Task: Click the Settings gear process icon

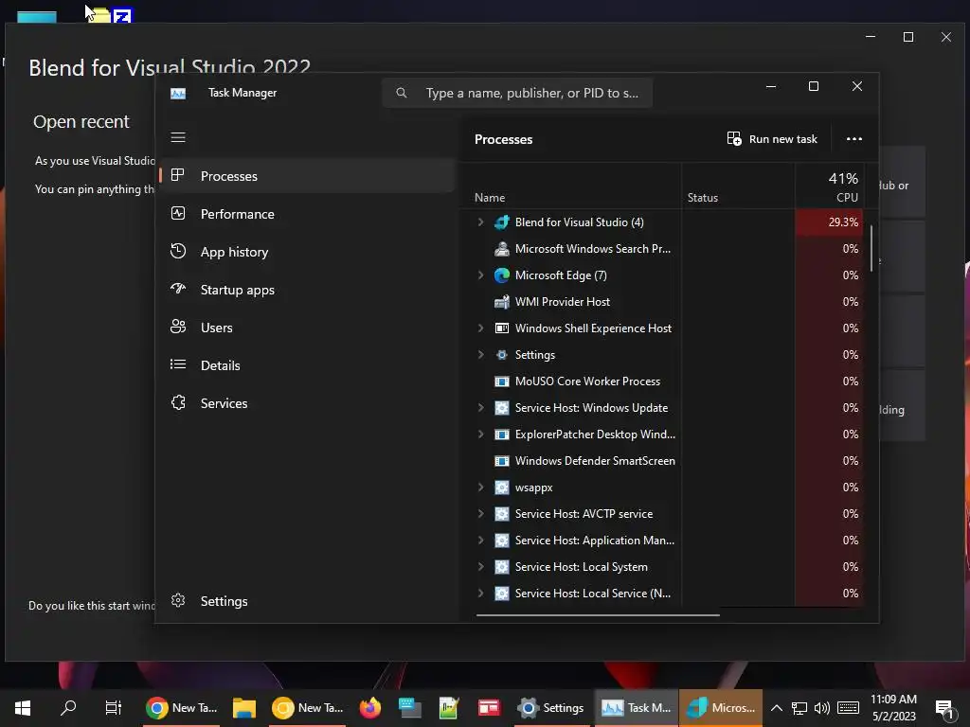Action: click(x=502, y=355)
